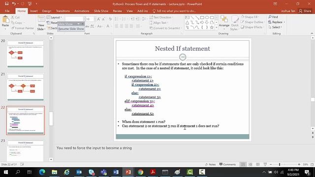Click the Find command
Screen dimensions: 315x177
(x=273, y=17)
